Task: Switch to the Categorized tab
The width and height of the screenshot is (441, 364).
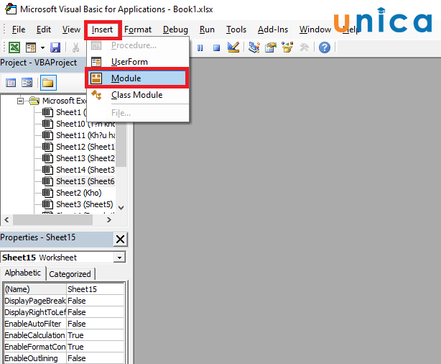Action: point(70,274)
